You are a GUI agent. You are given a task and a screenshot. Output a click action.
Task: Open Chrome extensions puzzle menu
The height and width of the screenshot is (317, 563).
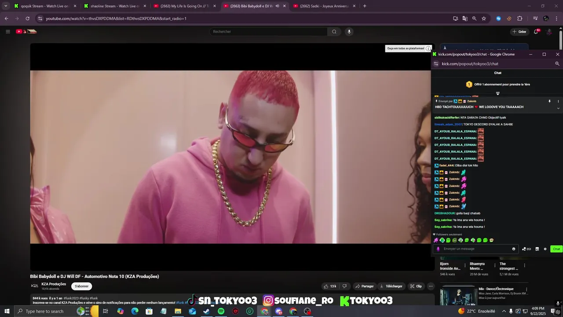point(519,18)
